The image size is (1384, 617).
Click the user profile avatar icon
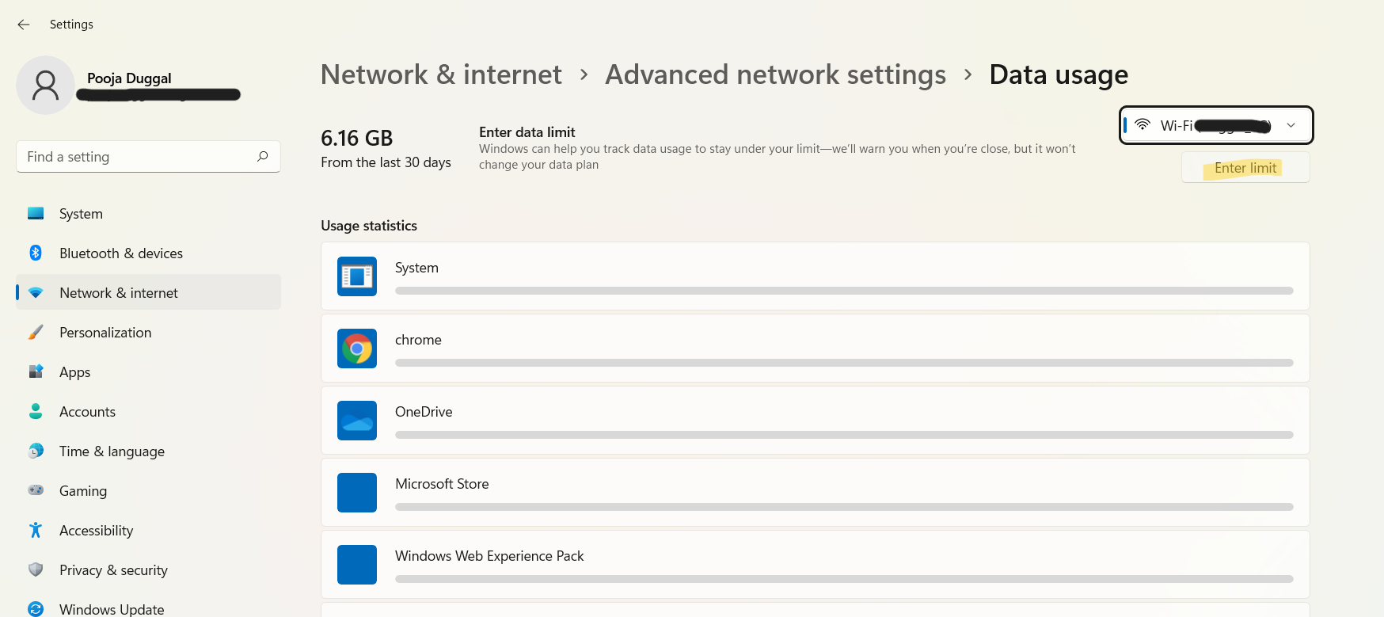pos(46,85)
